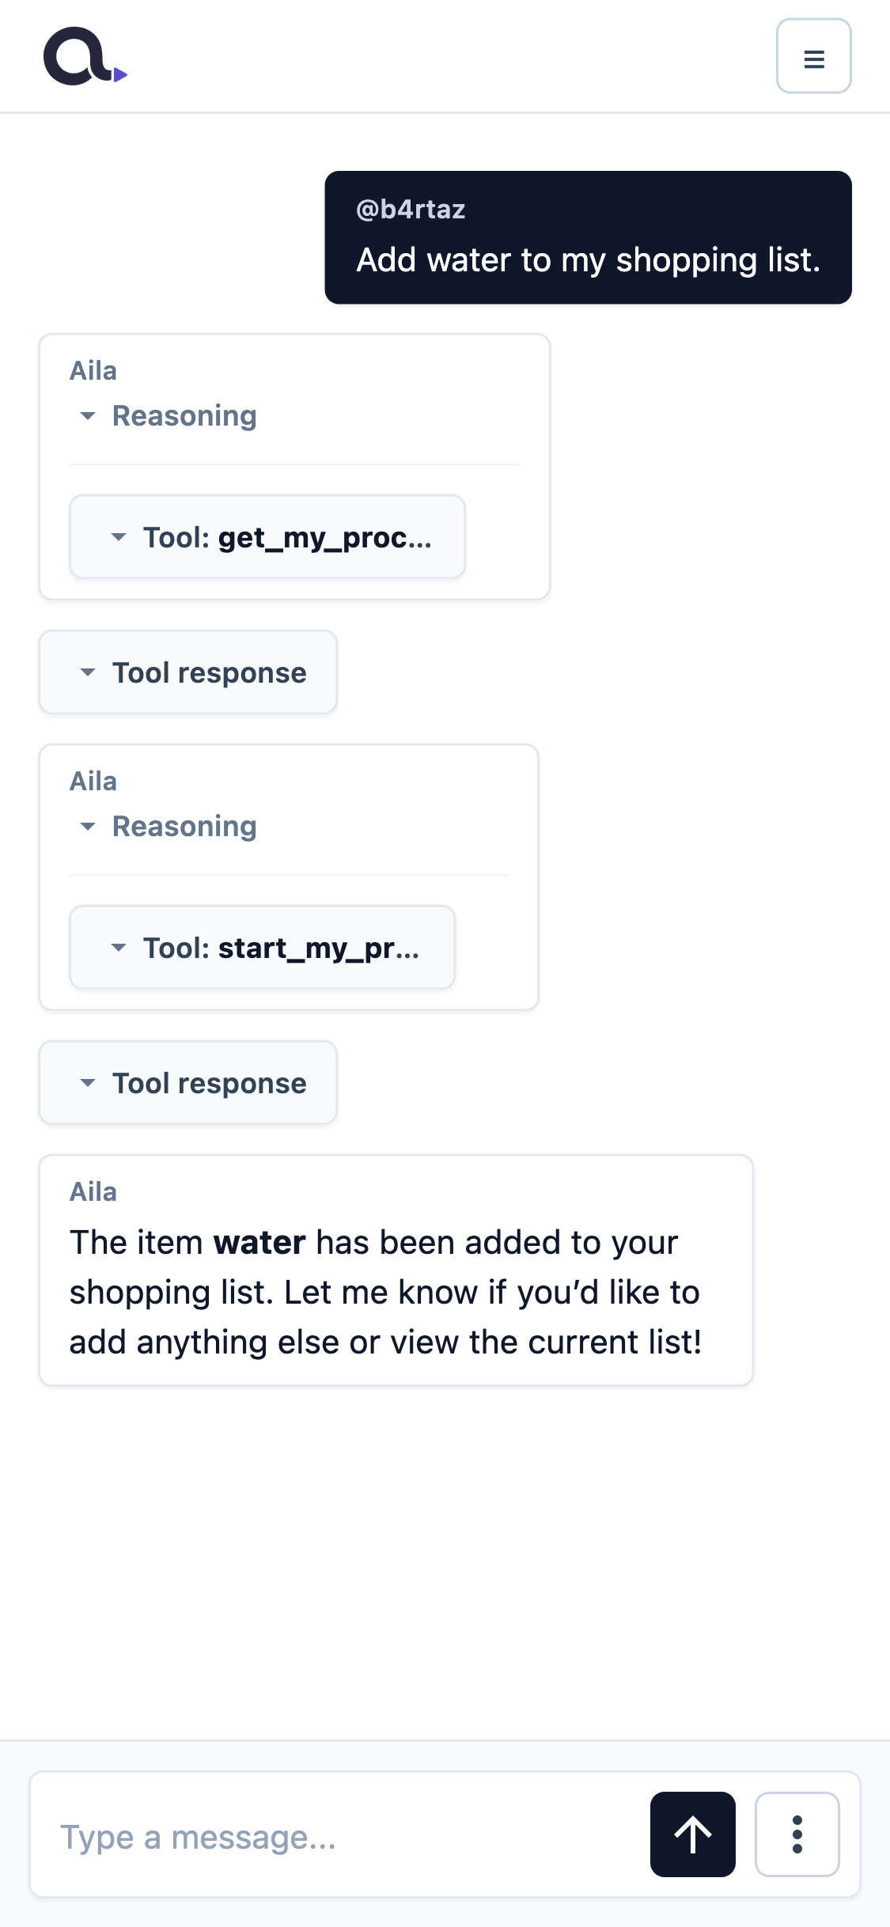Expand the get_my_proc tool details
Screen dimensions: 890x1927
[267, 537]
